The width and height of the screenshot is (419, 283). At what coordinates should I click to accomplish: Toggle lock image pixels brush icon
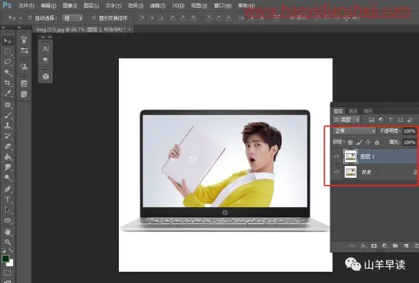coord(360,142)
